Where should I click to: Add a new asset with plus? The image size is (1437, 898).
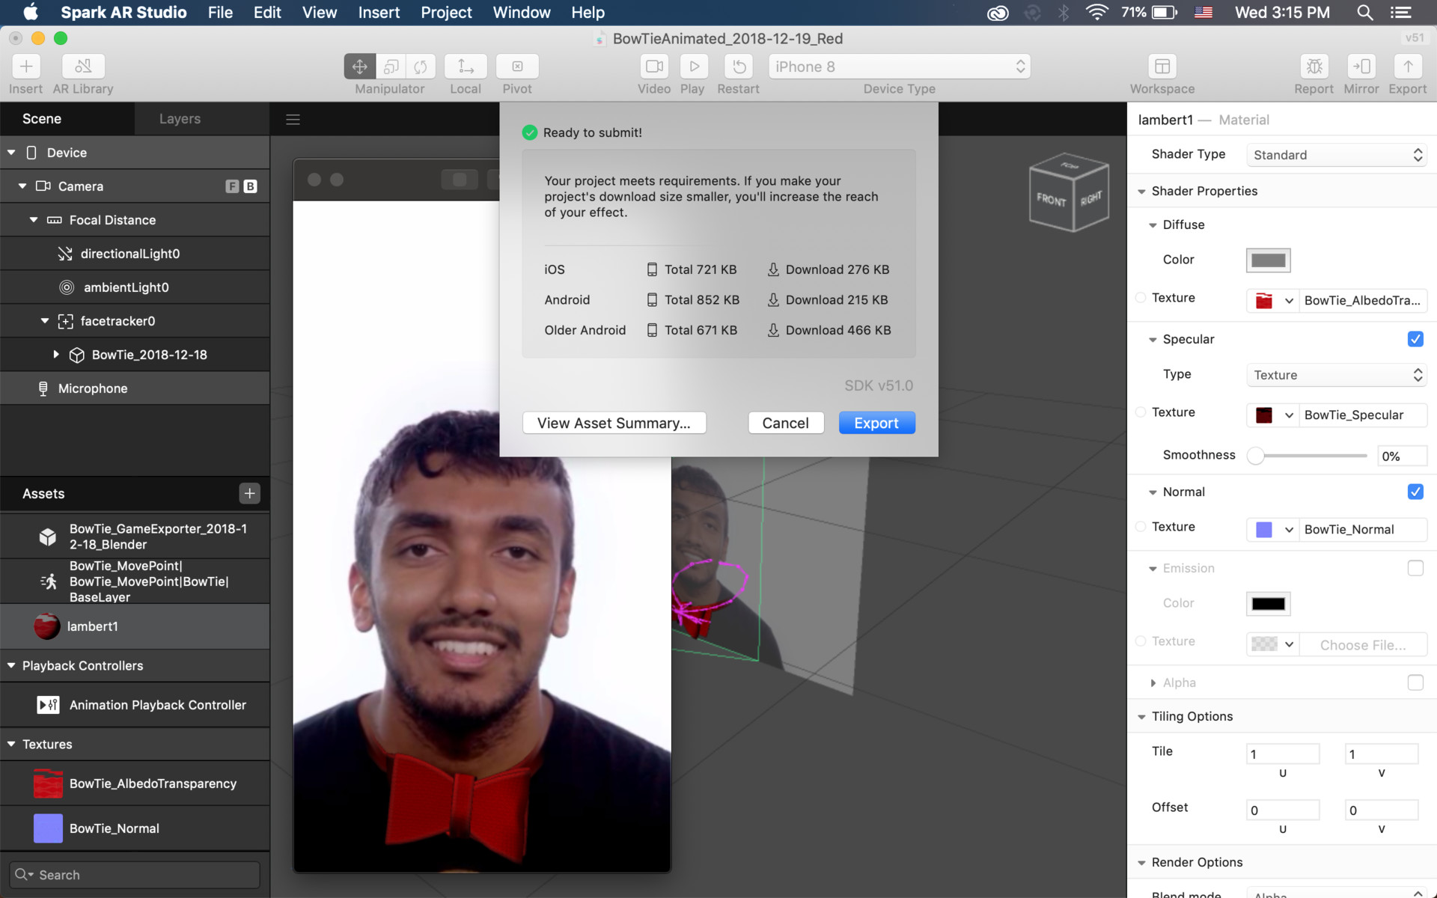point(249,493)
